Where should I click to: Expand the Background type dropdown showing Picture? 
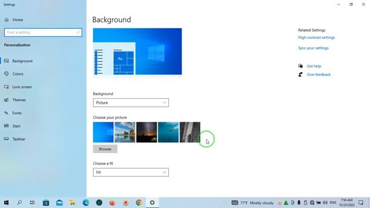coord(131,103)
